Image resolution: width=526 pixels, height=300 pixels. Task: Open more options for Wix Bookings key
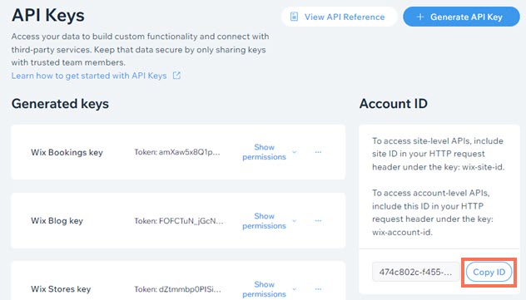(318, 152)
